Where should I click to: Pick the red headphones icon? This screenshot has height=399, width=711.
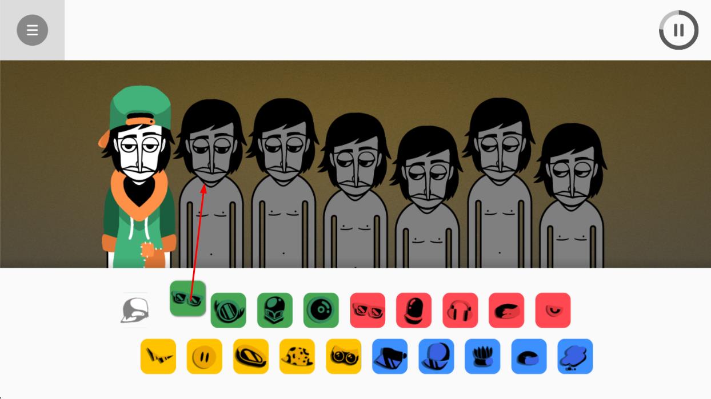pos(460,311)
